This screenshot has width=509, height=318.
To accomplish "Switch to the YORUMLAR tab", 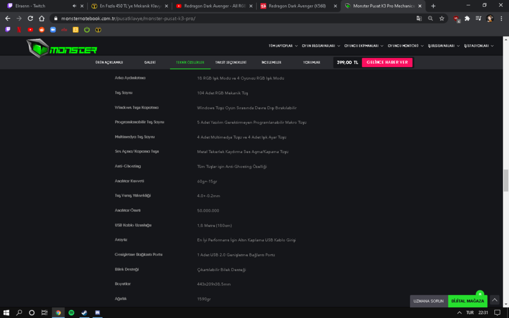I will tap(311, 62).
